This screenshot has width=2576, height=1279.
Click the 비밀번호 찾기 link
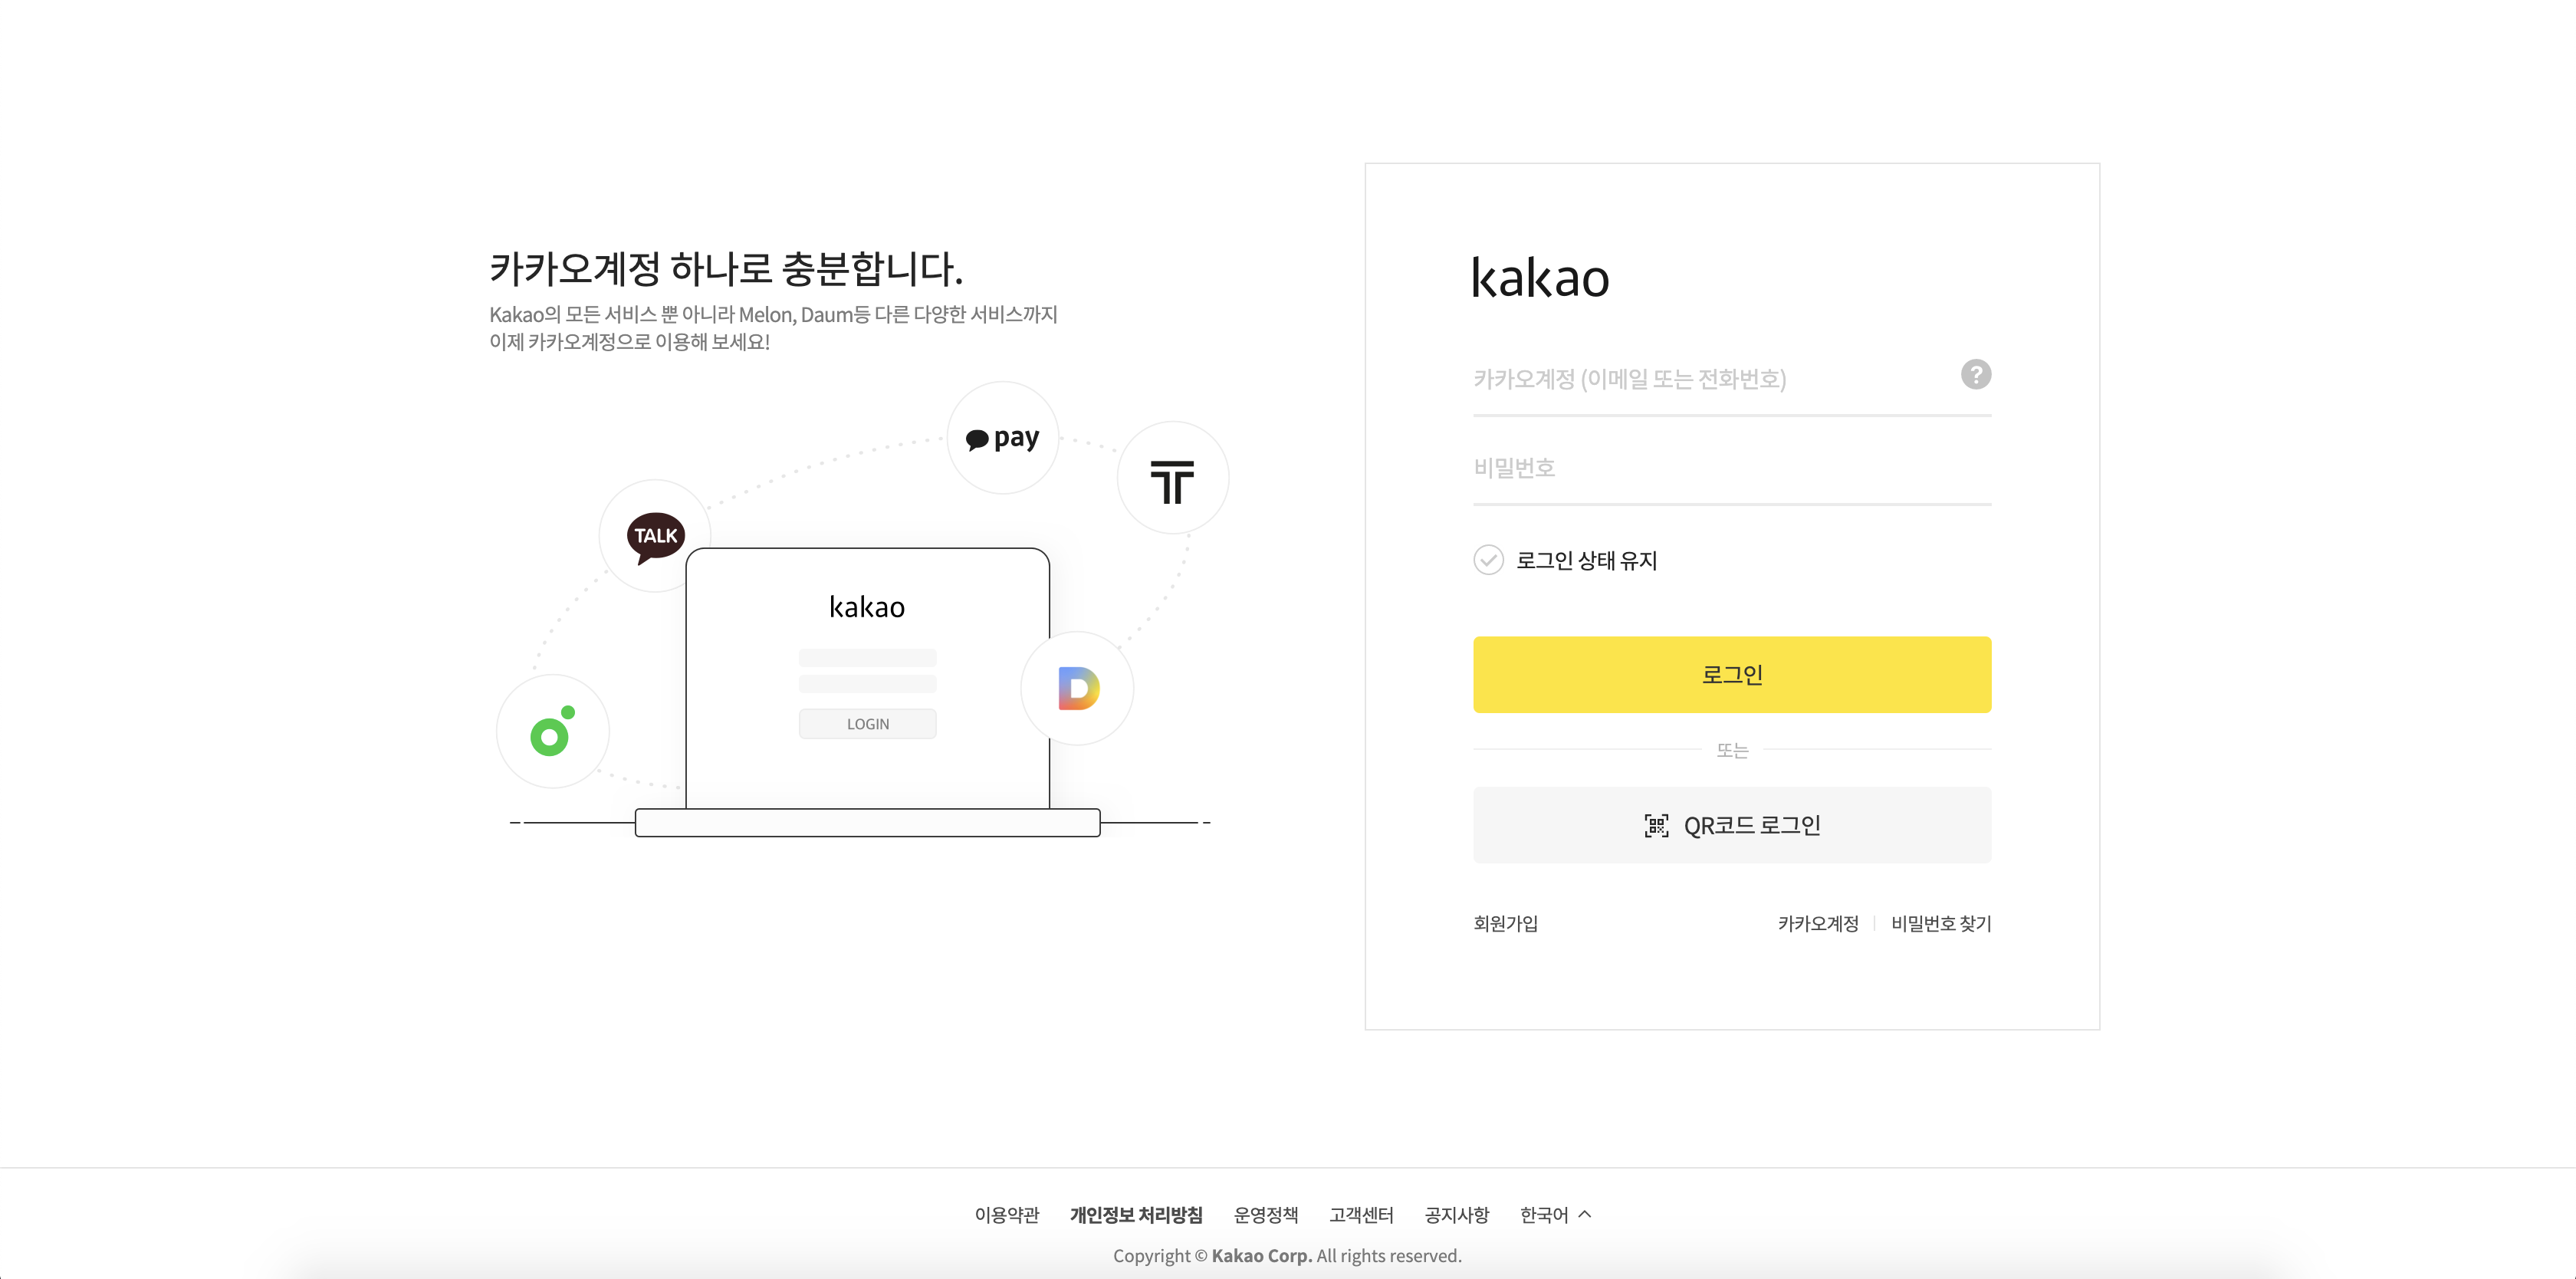tap(1940, 924)
